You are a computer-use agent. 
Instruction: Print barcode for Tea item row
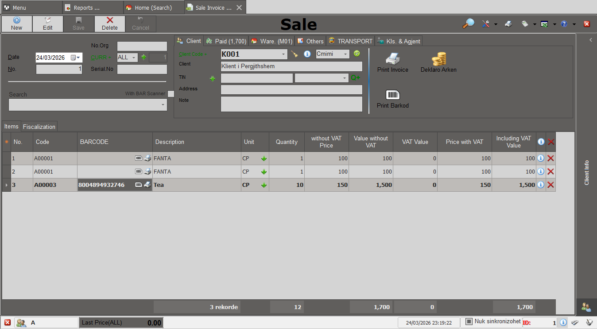(x=147, y=185)
